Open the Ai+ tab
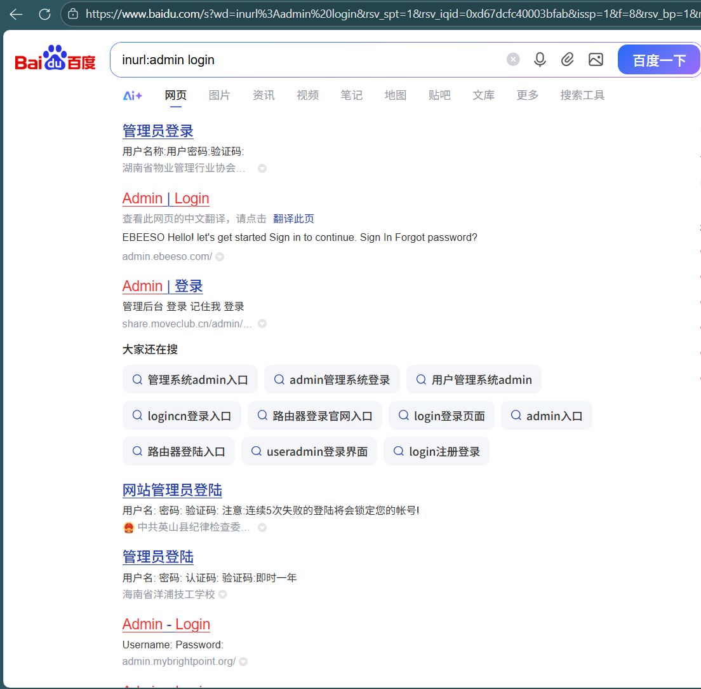Image resolution: width=701 pixels, height=689 pixels. point(133,95)
